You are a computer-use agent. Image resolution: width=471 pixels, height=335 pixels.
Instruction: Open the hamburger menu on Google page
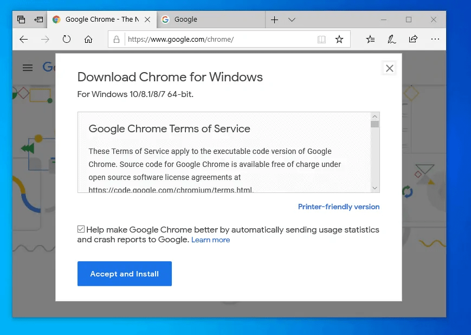[x=28, y=68]
